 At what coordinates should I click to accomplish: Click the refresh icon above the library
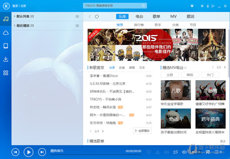97,17
